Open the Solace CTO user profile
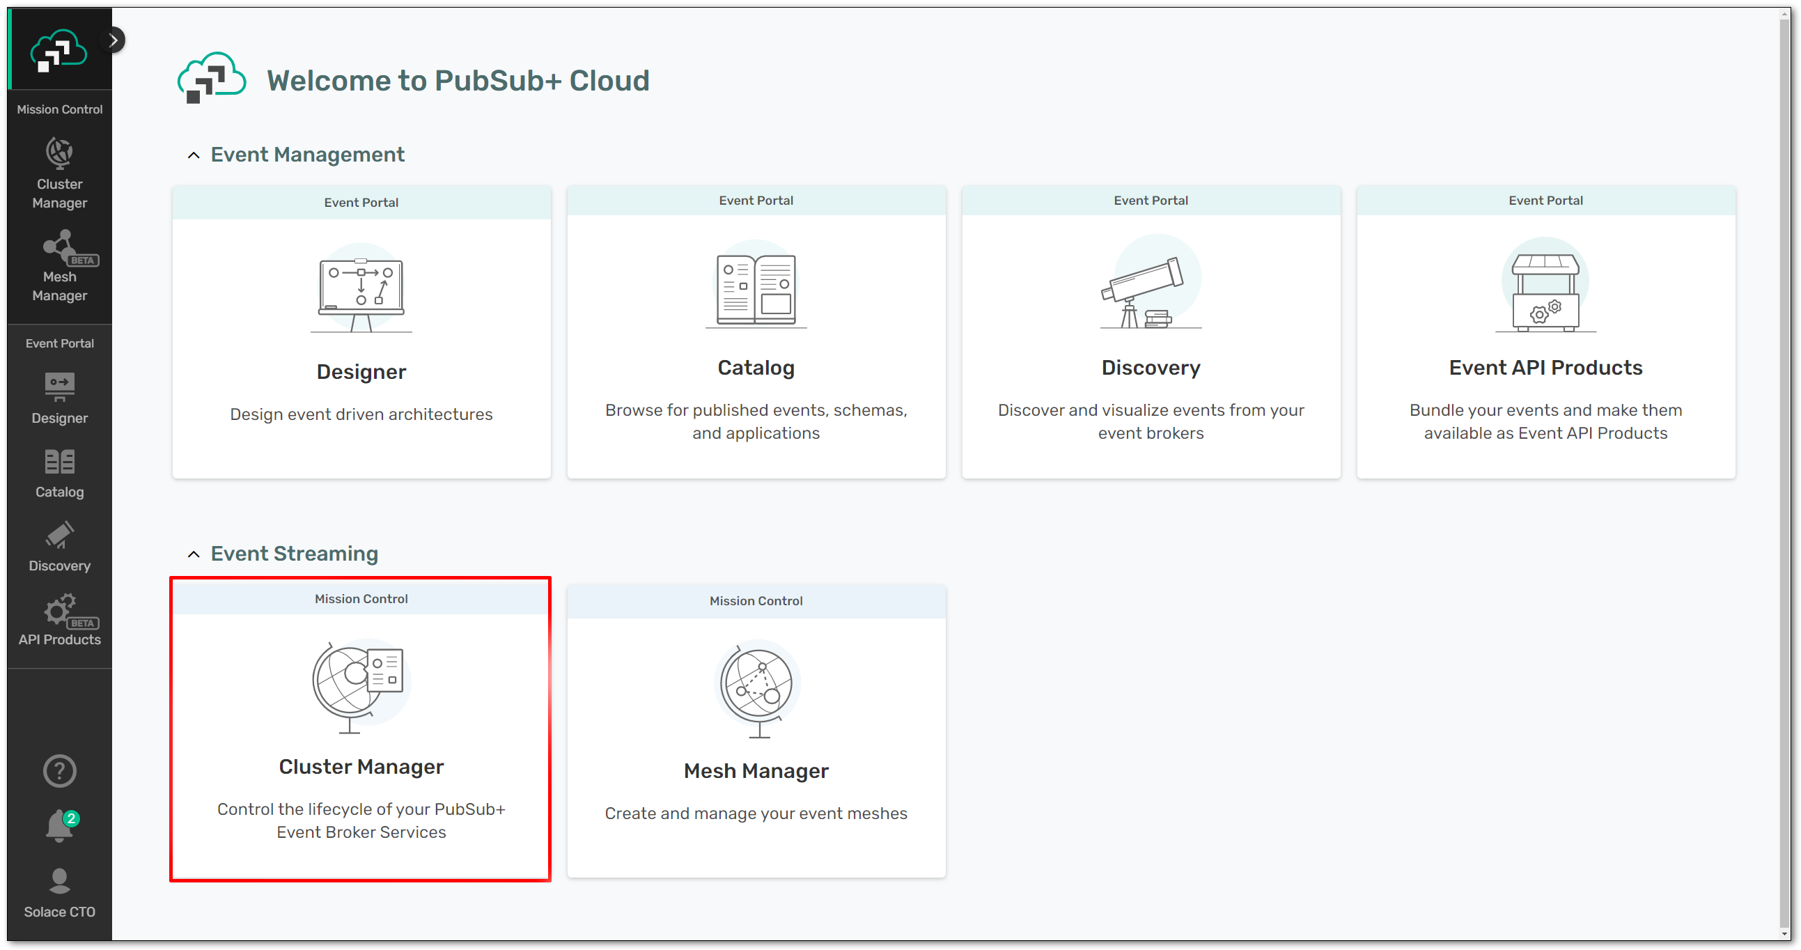1801x950 pixels. 59,893
